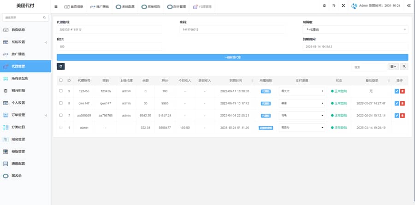The width and height of the screenshot is (415, 205).
Task: Click the 代理账号 input field
Action: coord(109,29)
